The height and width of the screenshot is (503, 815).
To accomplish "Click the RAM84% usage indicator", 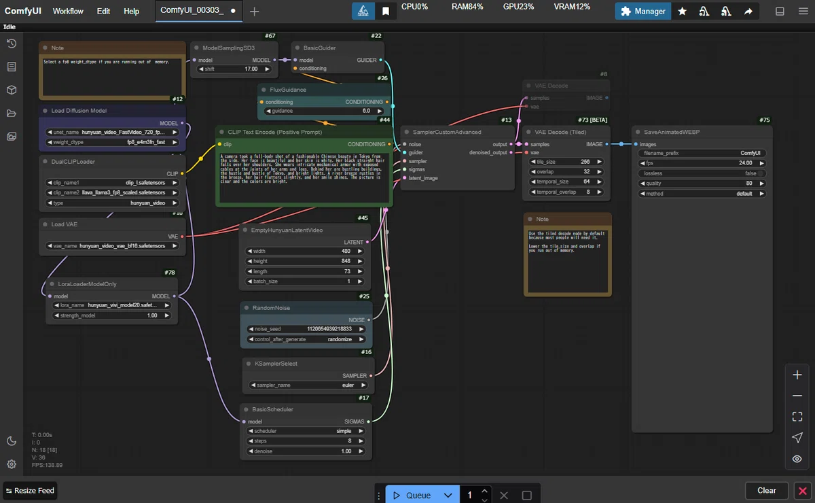I will click(467, 6).
